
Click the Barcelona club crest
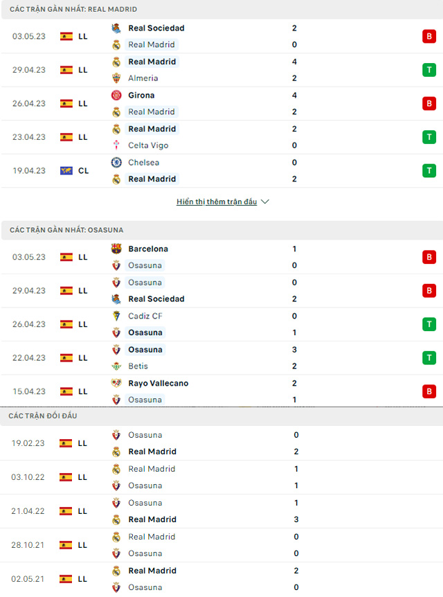coord(116,249)
